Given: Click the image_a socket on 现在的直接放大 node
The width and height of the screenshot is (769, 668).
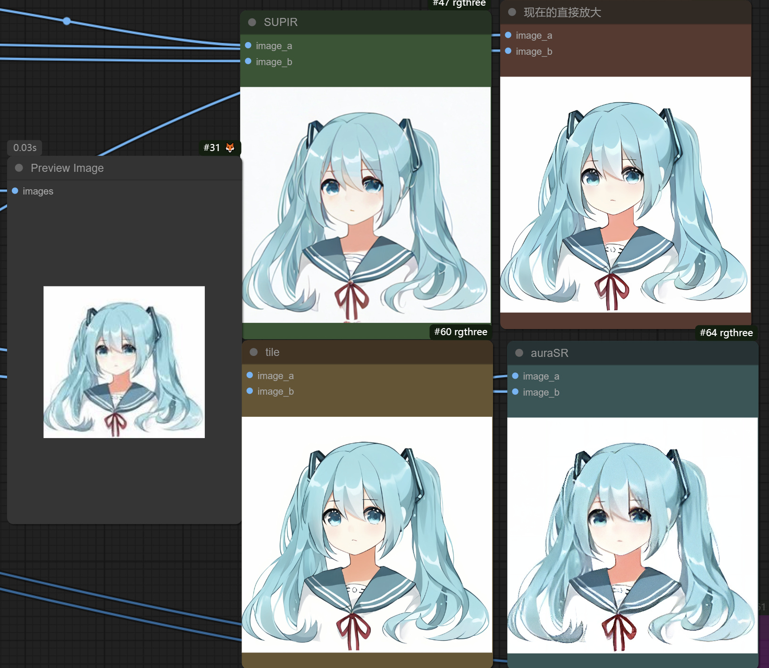Looking at the screenshot, I should 508,34.
